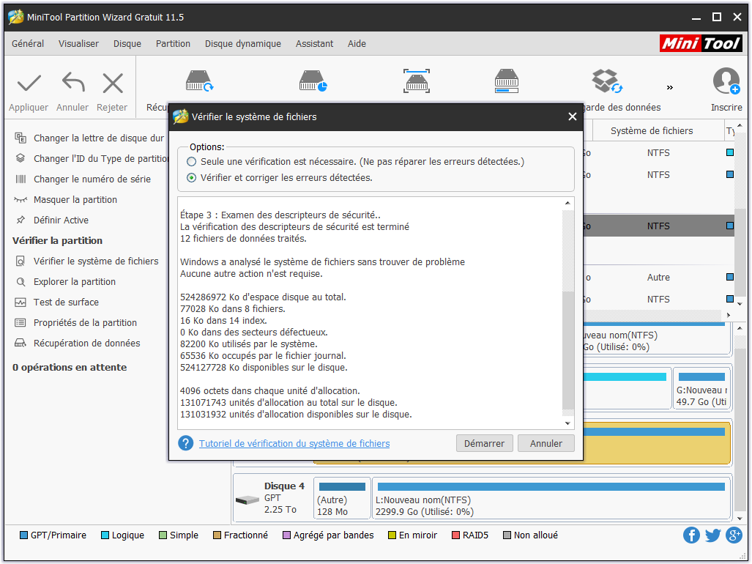Click 'Vérifier la partition' section header

(x=58, y=241)
